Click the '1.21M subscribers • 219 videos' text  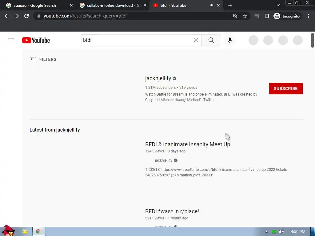point(171,88)
